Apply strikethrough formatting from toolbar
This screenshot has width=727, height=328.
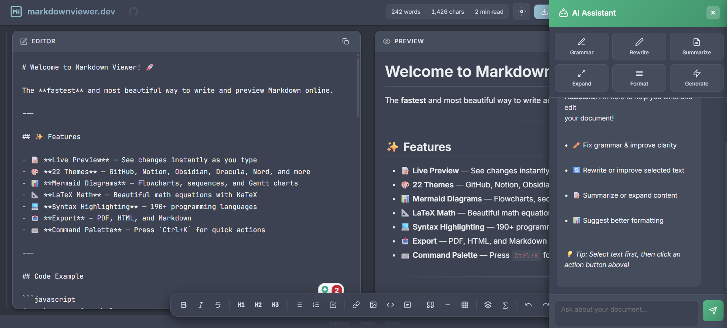click(x=218, y=305)
